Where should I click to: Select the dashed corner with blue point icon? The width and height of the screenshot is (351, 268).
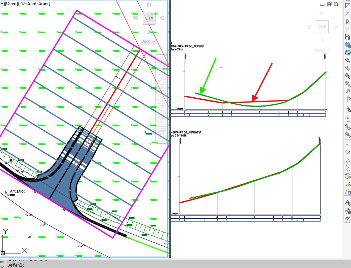pyautogui.click(x=348, y=145)
